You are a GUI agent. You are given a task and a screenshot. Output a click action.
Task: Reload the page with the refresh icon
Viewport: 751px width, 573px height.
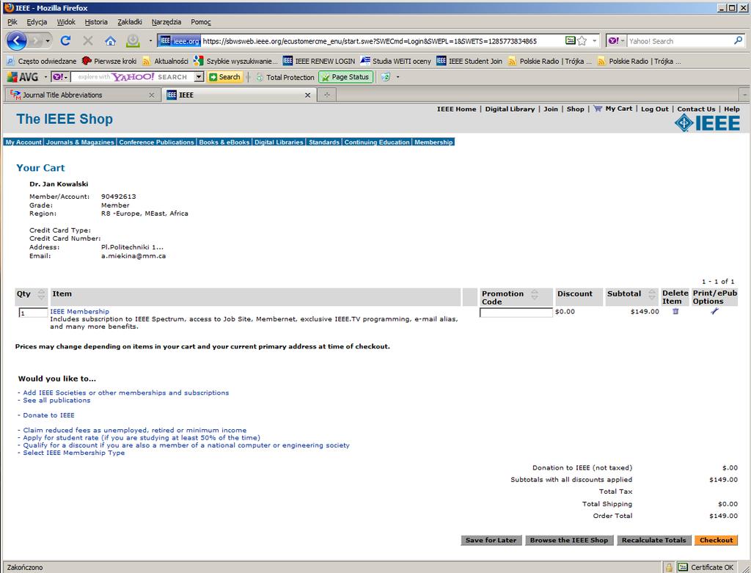pyautogui.click(x=65, y=41)
